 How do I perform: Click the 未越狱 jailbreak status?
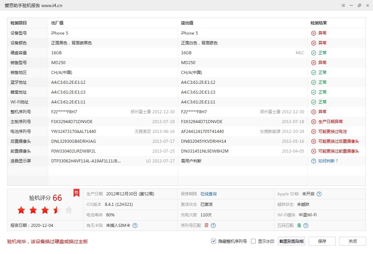(x=303, y=204)
